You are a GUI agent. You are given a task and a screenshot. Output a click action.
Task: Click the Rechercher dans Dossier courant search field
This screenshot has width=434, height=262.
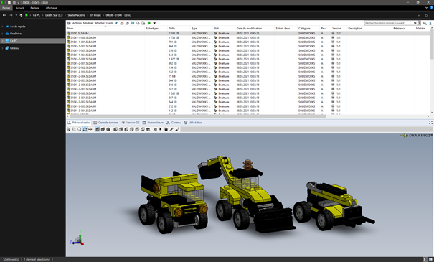[x=389, y=23]
